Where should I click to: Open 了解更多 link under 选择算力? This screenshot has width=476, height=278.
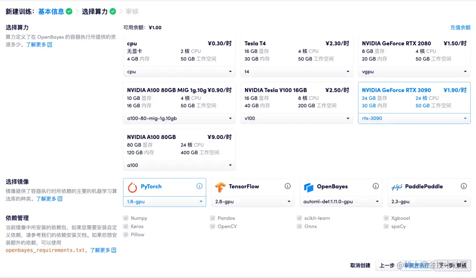click(36, 44)
